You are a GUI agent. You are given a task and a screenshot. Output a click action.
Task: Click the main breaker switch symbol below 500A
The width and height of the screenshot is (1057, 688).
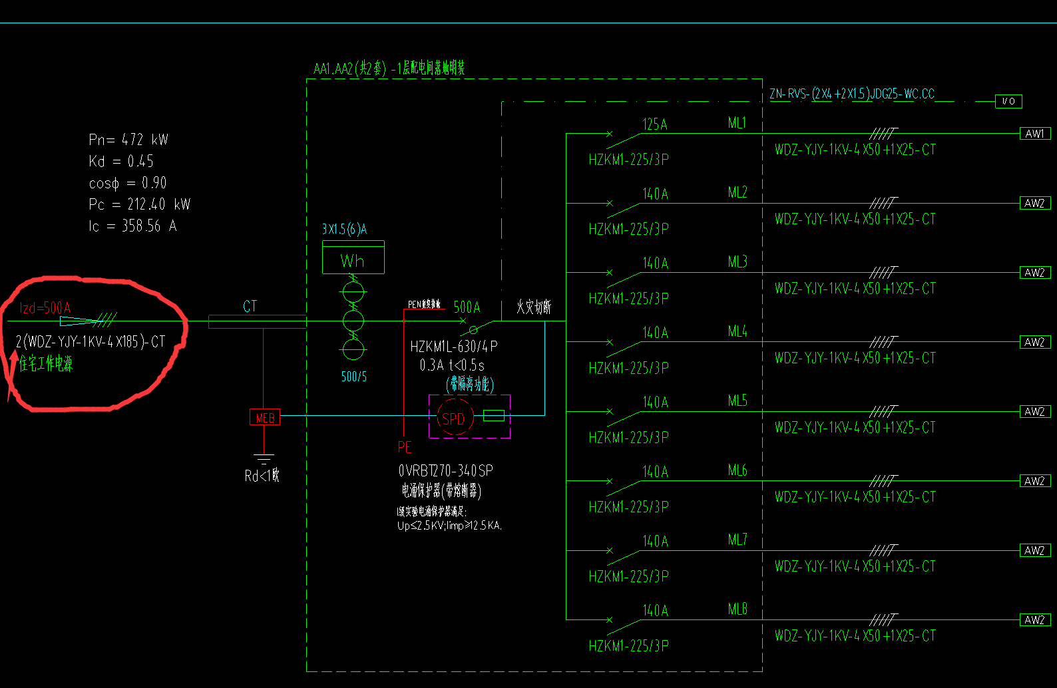tap(477, 326)
